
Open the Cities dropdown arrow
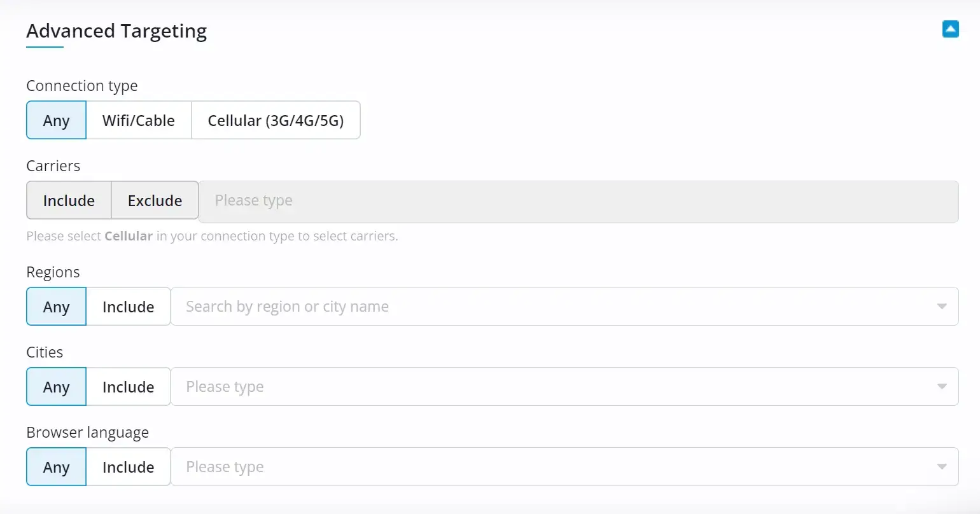tap(942, 387)
